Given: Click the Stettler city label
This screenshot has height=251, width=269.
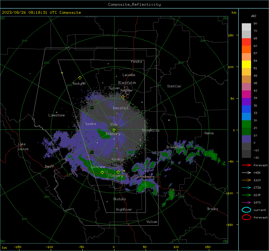Looking at the screenshot, I should [x=174, y=86].
